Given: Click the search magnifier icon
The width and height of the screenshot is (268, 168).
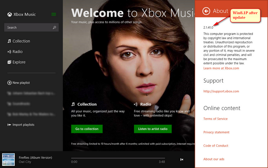Looking at the screenshot, I should coord(54,28).
